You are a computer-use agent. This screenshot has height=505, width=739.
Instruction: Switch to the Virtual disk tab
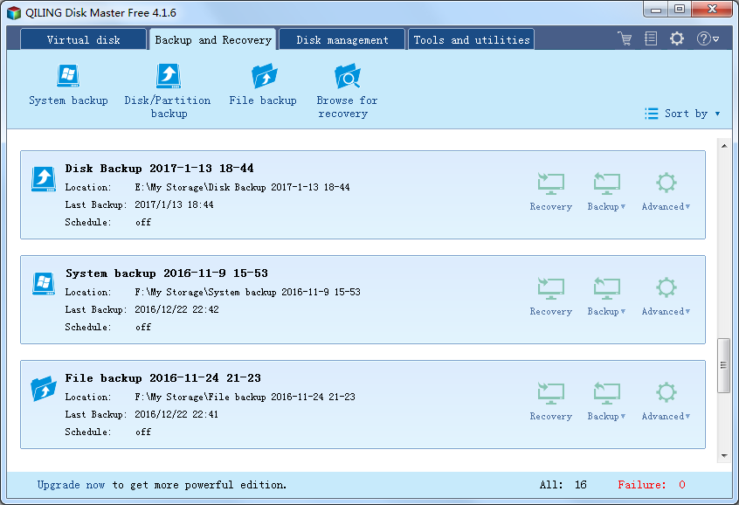point(83,39)
